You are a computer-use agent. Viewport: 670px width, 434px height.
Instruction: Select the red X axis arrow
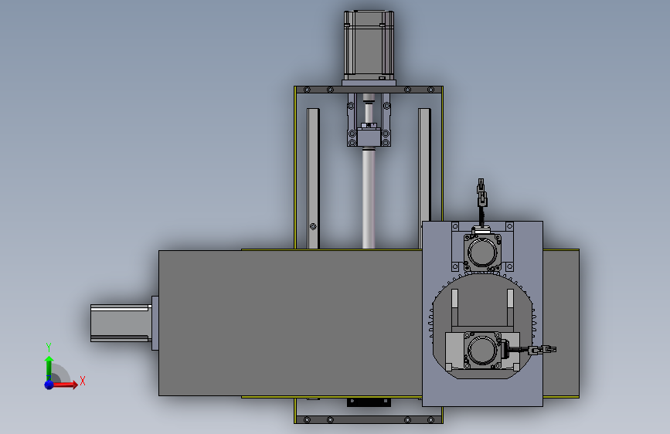(66, 385)
